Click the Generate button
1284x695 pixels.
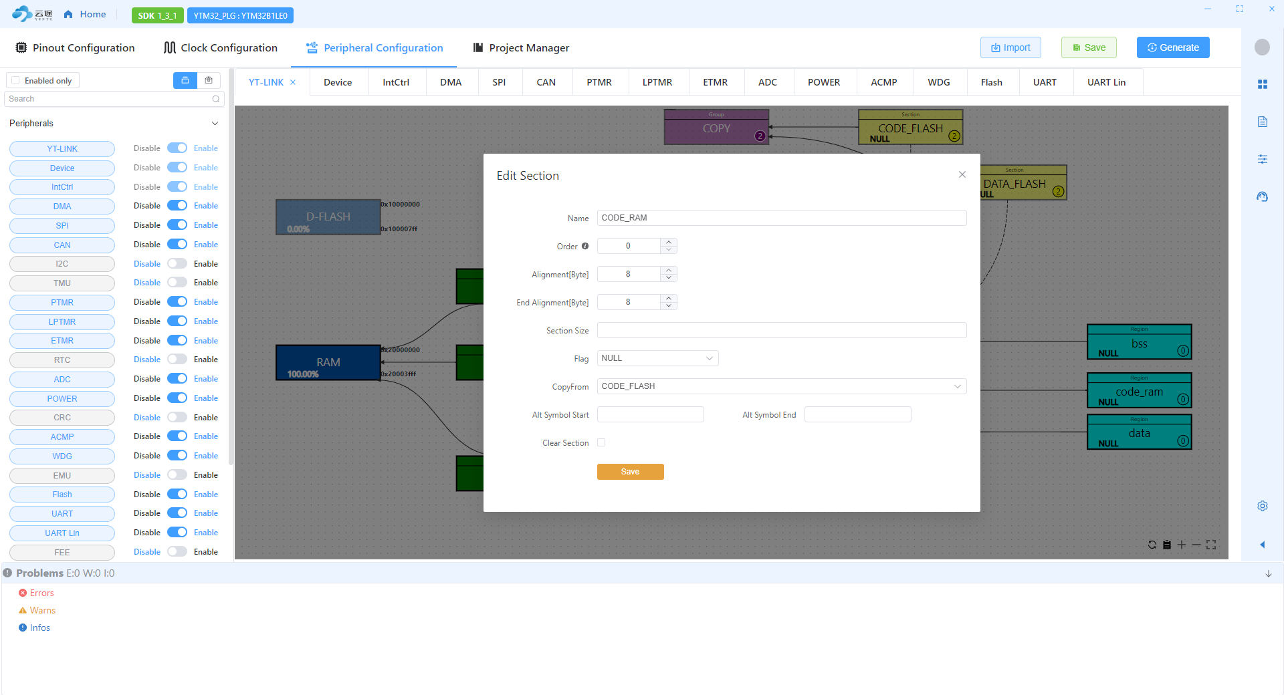coord(1172,47)
